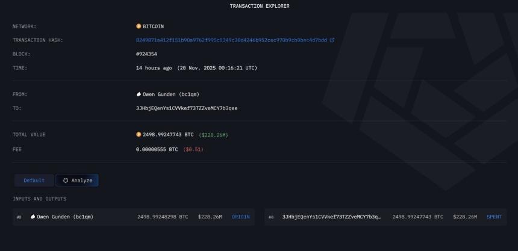Image resolution: width=518 pixels, height=251 pixels.
Task: Click the 0.00000555 BTC fee value
Action: pos(157,149)
